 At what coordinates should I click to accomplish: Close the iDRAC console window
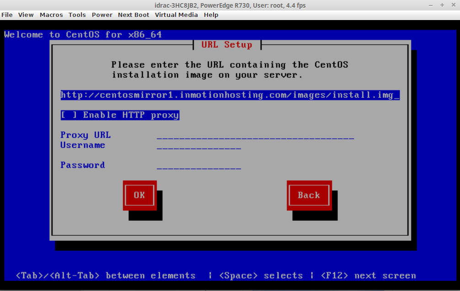tap(452, 5)
